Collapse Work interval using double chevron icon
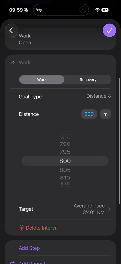Image resolution: width=121 pixels, height=264 pixels. [x=13, y=63]
